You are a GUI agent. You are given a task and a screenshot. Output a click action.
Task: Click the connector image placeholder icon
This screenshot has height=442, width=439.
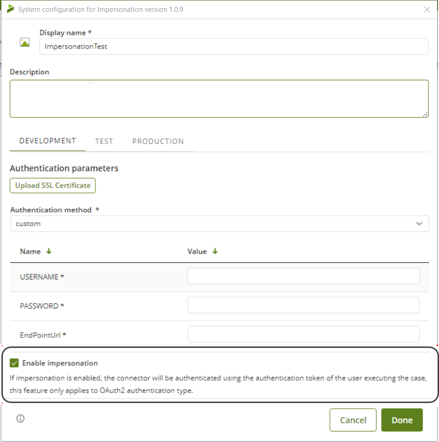coord(24,42)
